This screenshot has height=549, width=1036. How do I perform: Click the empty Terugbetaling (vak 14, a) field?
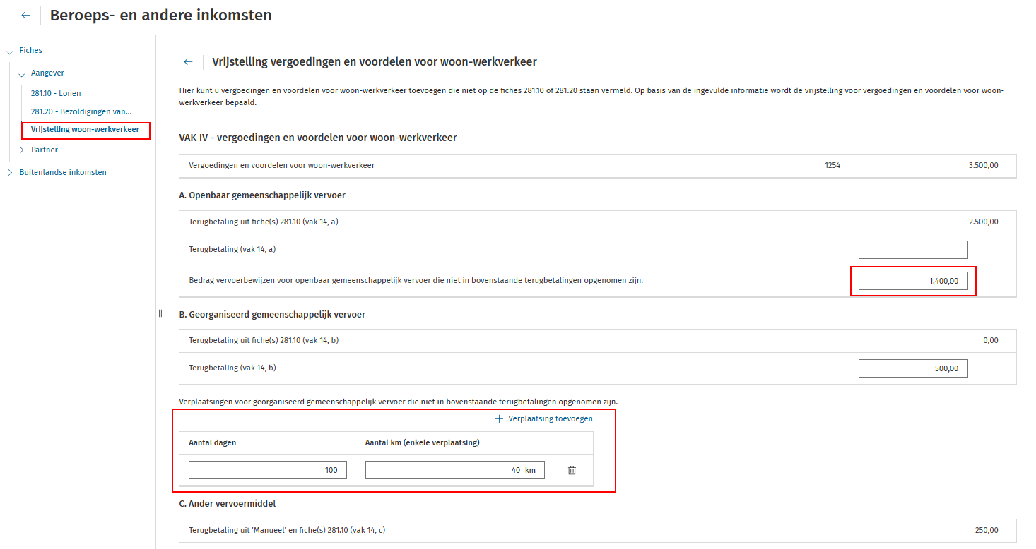[912, 250]
